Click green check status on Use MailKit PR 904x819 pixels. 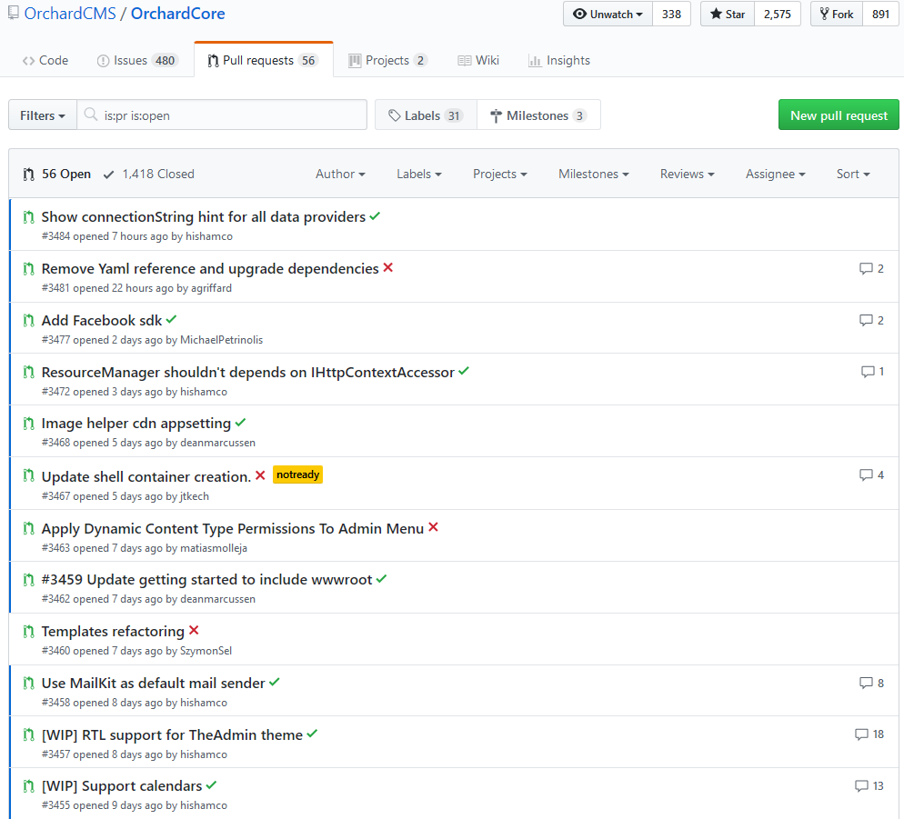(x=275, y=682)
